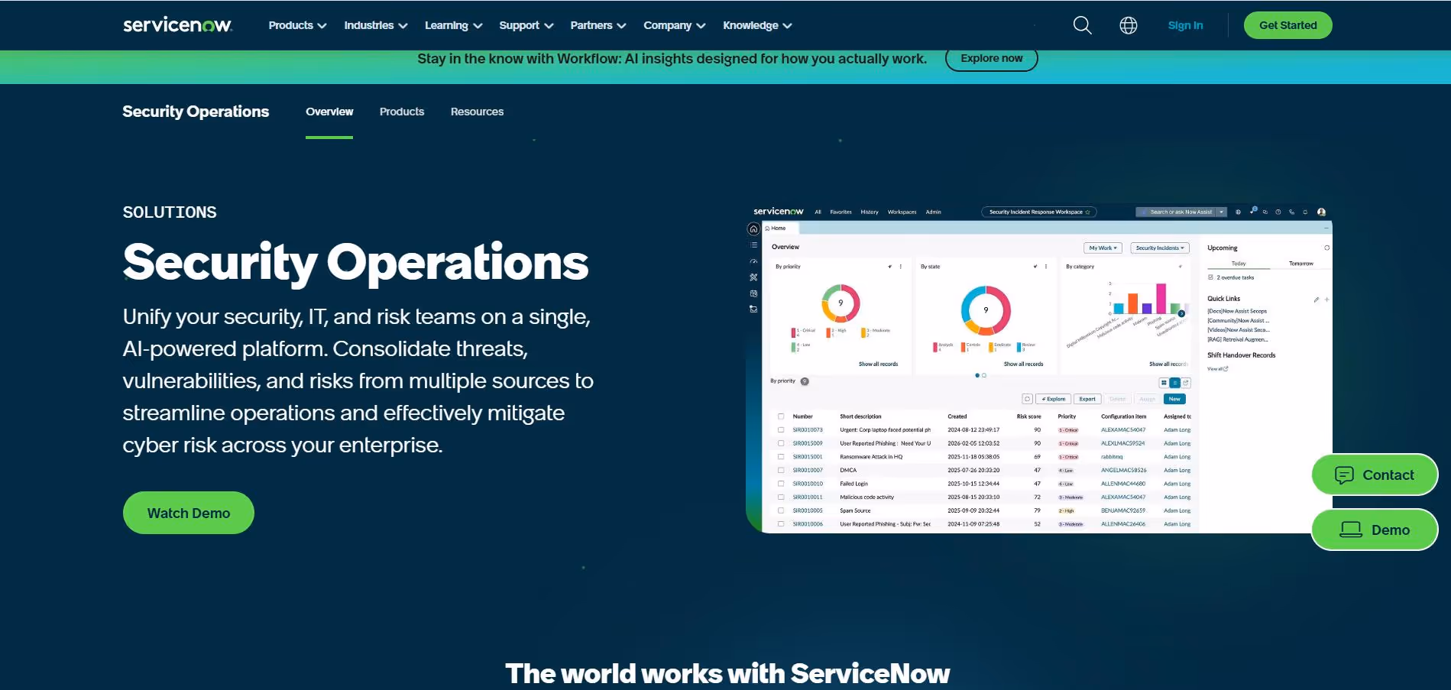Expand the Support navigation menu
Image resolution: width=1451 pixels, height=690 pixels.
(526, 25)
